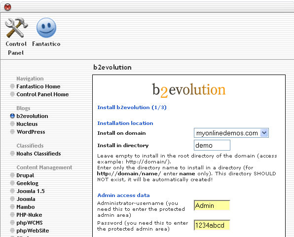Close the window with red button
Screen dimensions: 294x237
coord(7,7)
